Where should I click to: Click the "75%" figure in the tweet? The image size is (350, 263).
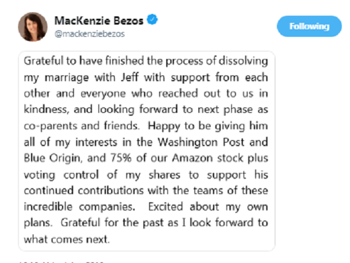(x=121, y=158)
